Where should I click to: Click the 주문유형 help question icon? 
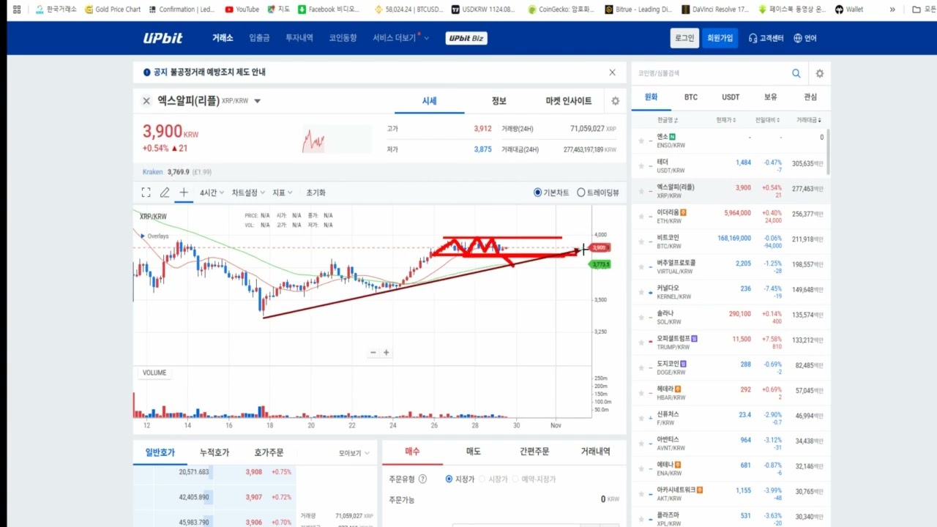[422, 479]
